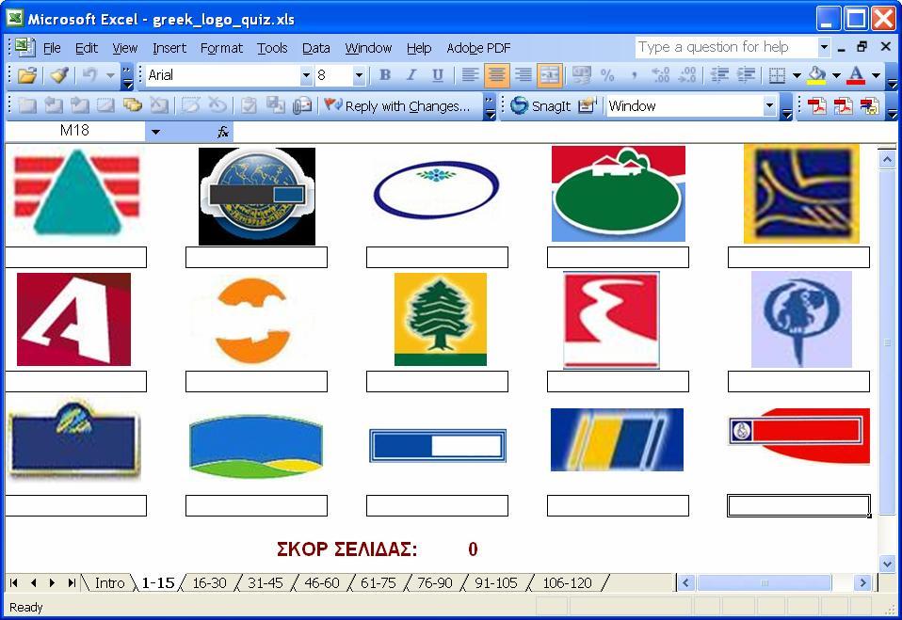Expand Standard toolbar options
902x620 pixels.
point(128,76)
